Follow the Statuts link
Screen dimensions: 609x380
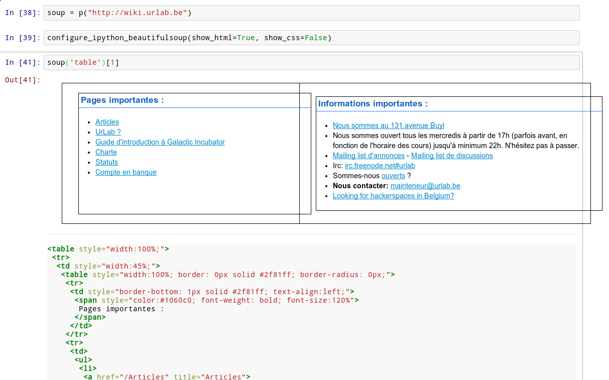pos(106,162)
